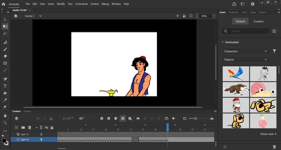Viewport: 281px width, 150px height.
Task: Select the Zoom magnifier tool
Action: (5, 123)
